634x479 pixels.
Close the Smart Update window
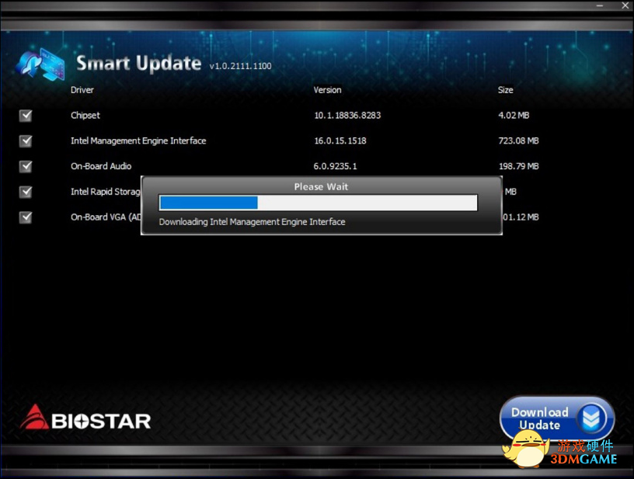[625, 5]
